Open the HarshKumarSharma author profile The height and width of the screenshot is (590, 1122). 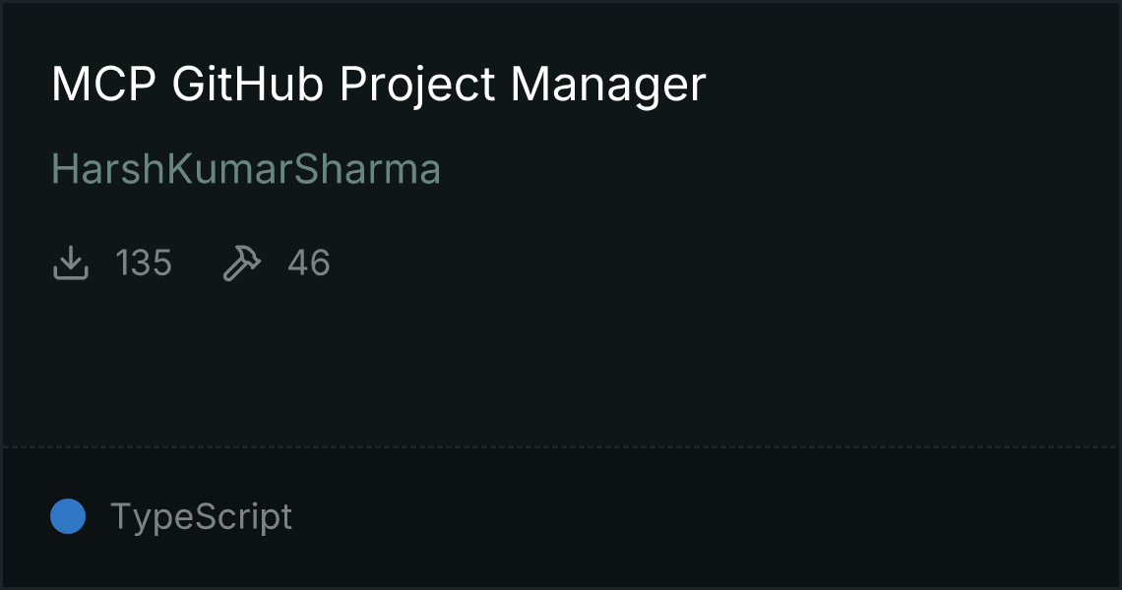click(x=246, y=170)
